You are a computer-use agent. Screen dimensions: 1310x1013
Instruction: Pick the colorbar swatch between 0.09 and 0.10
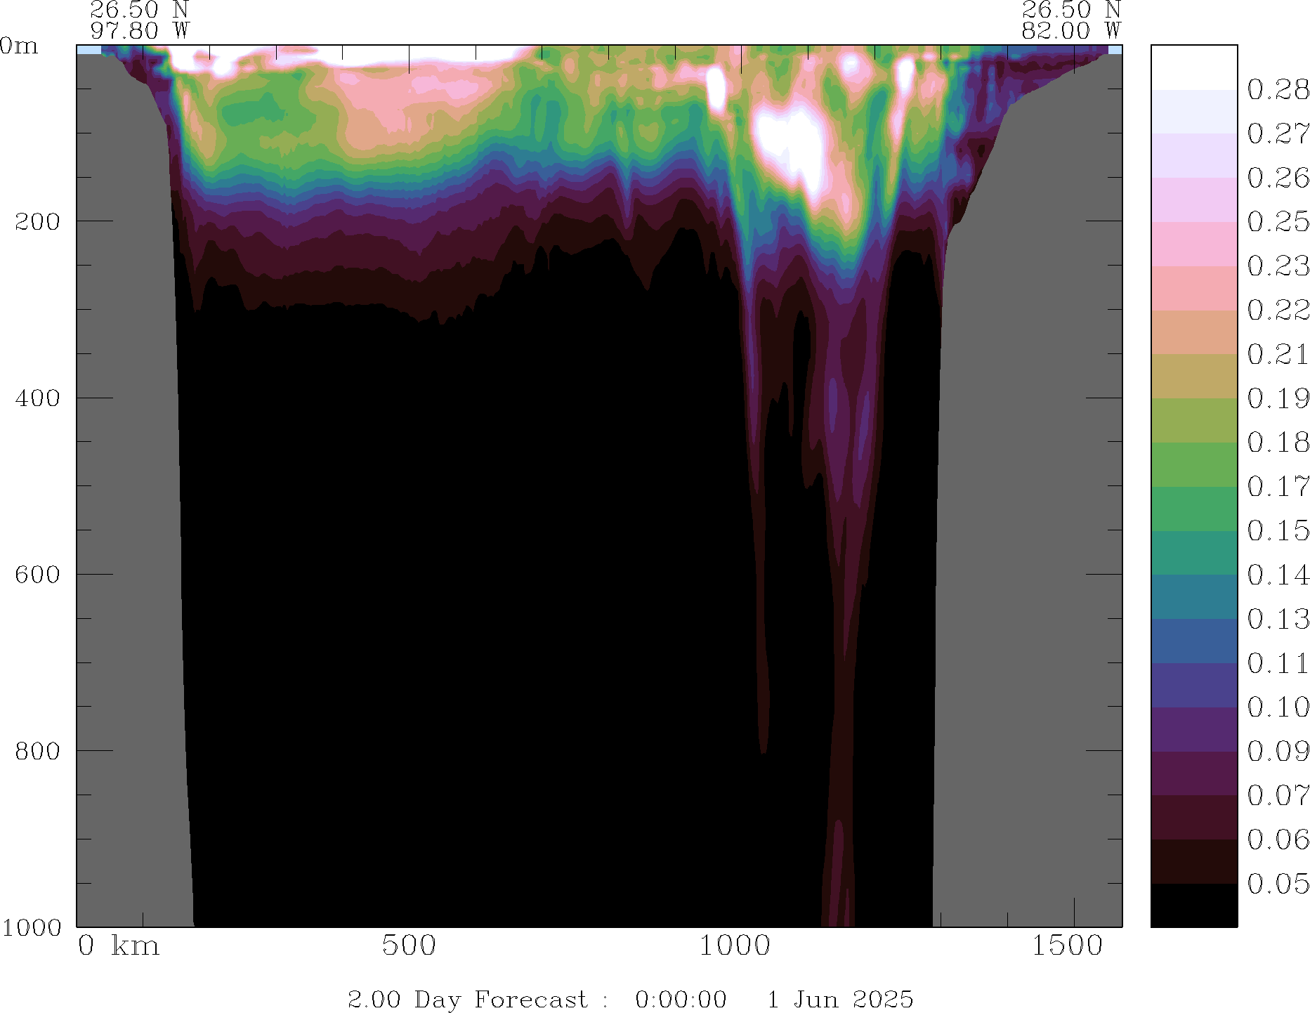[1193, 729]
